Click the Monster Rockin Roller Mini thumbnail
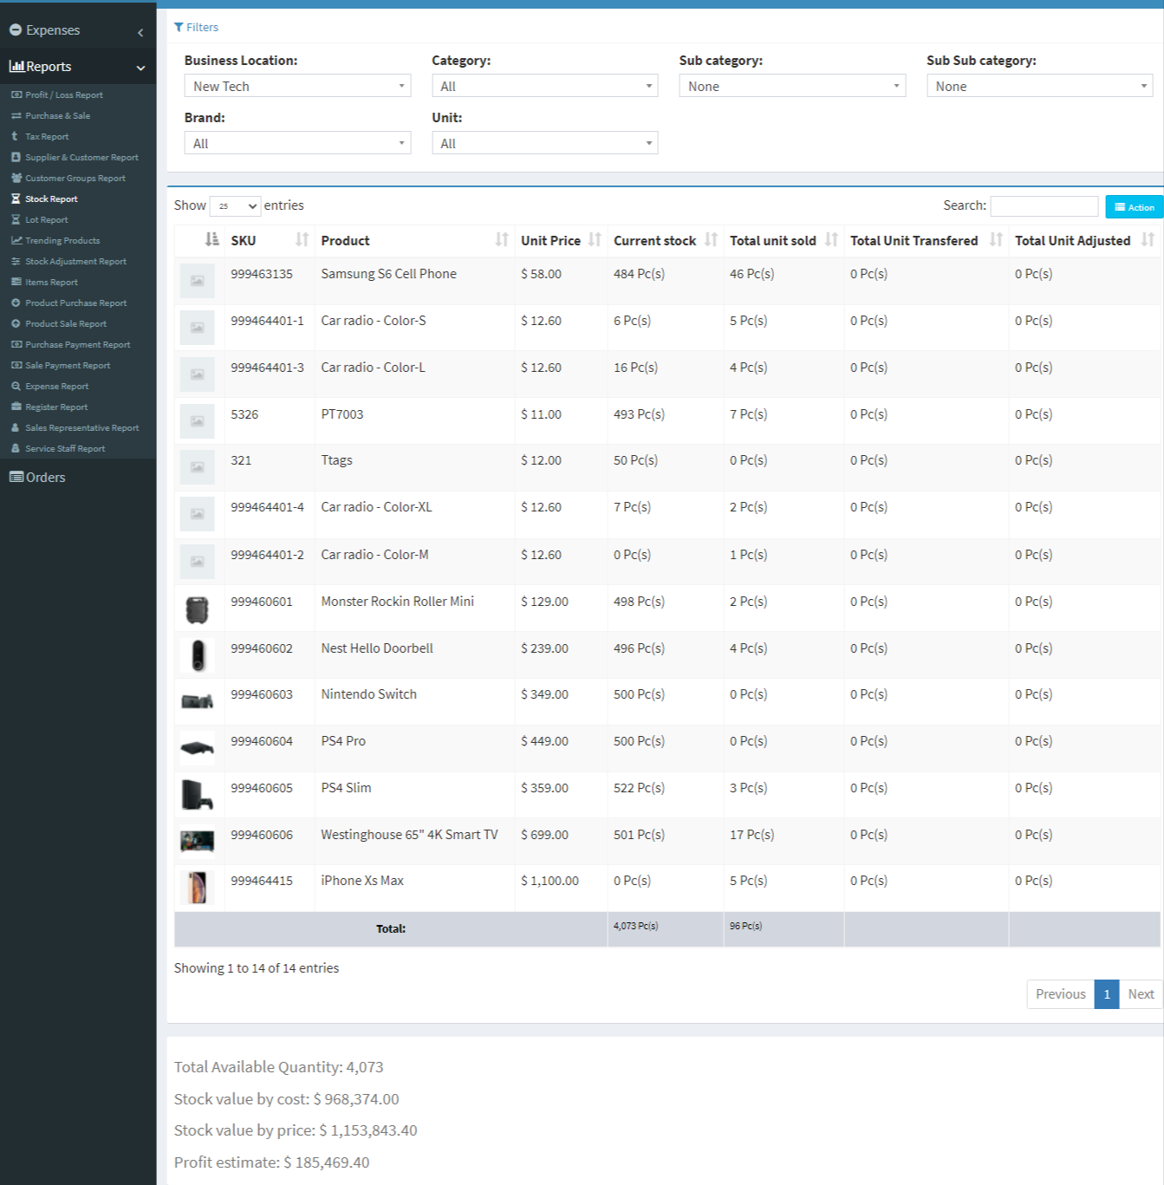The width and height of the screenshot is (1164, 1185). [x=198, y=609]
